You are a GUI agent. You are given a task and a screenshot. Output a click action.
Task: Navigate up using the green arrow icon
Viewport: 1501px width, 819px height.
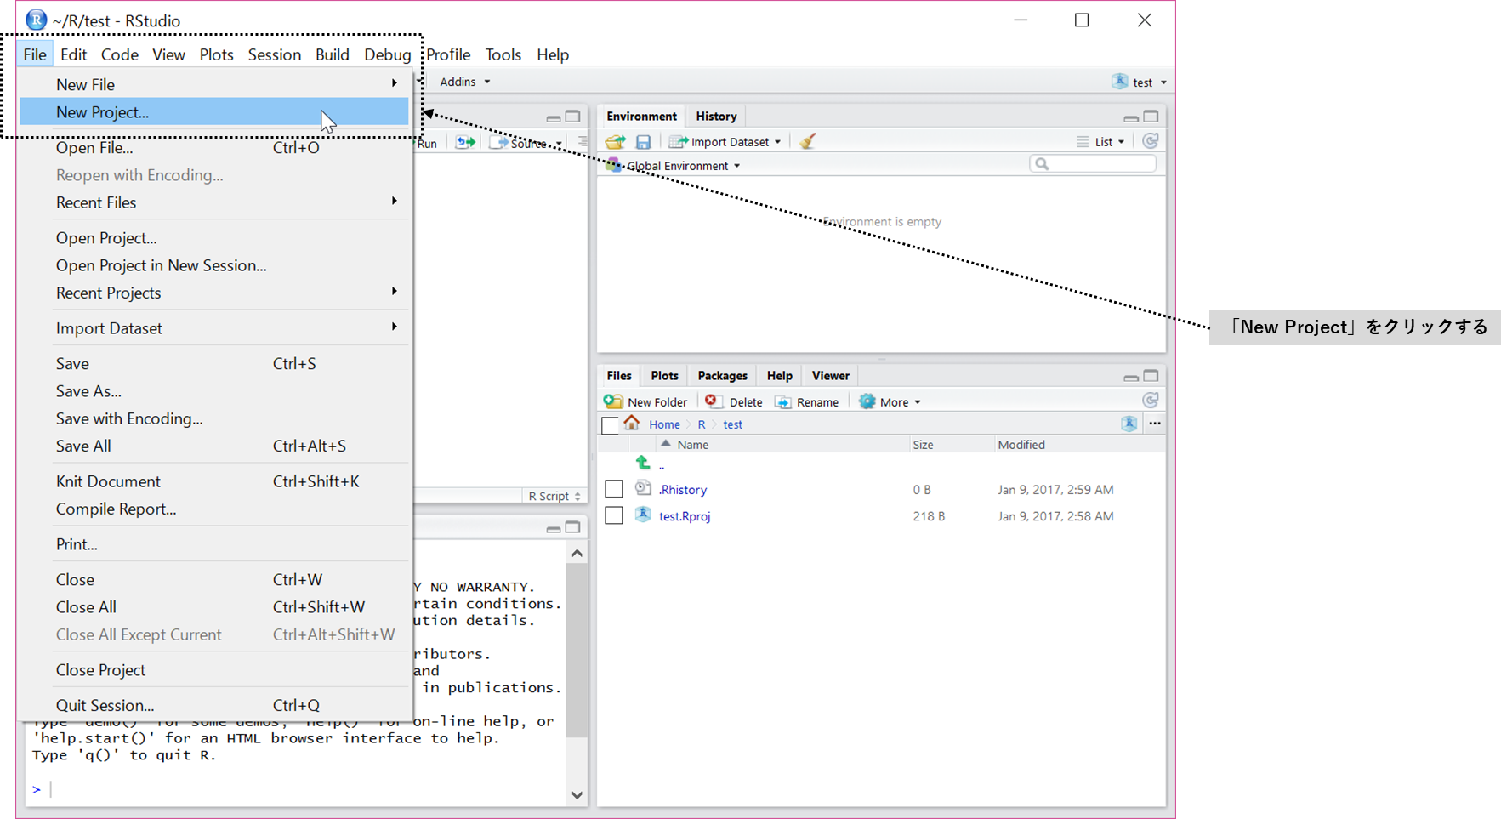[x=643, y=463]
